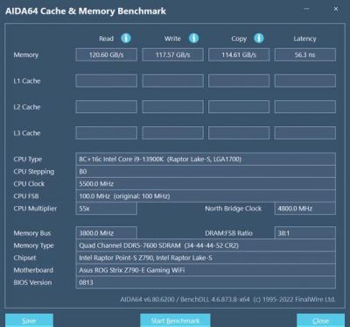Click Chipset value Intel Raptor Point-S Z790
350x327 pixels.
(x=206, y=258)
